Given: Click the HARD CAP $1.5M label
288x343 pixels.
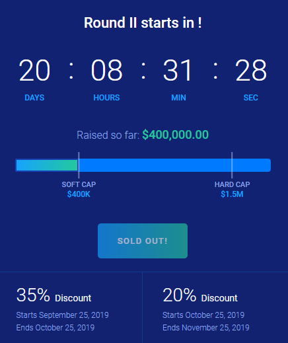Looking at the screenshot, I should [232, 189].
